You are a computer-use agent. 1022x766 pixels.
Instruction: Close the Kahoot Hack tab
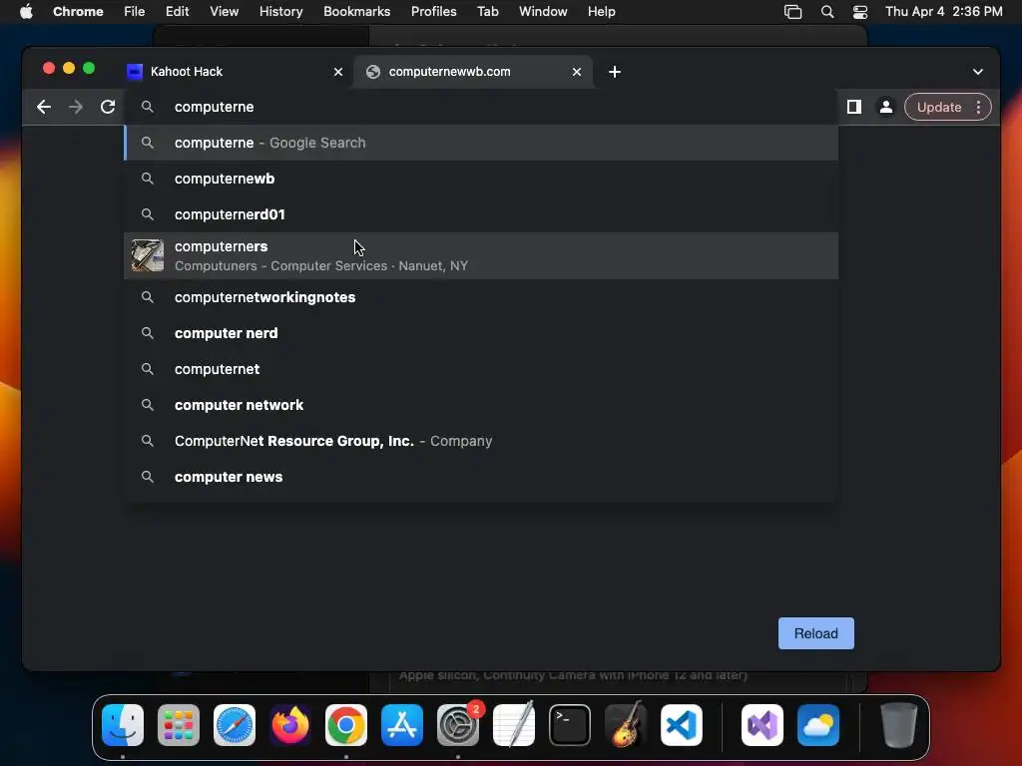(x=338, y=72)
